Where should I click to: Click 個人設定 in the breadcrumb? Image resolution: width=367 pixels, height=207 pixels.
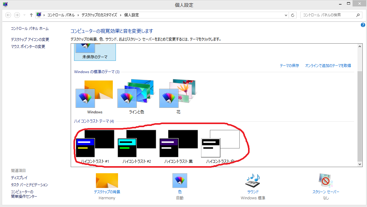click(131, 15)
